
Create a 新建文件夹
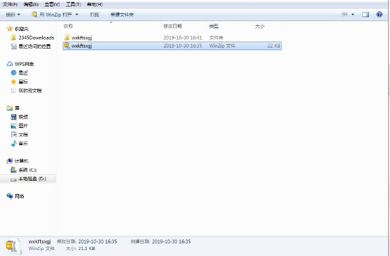click(x=122, y=15)
